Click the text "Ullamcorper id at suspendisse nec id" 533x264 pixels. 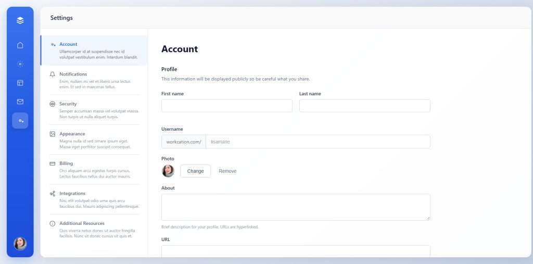(x=92, y=52)
